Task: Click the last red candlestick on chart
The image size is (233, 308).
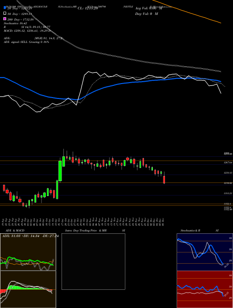Action: 164,180
